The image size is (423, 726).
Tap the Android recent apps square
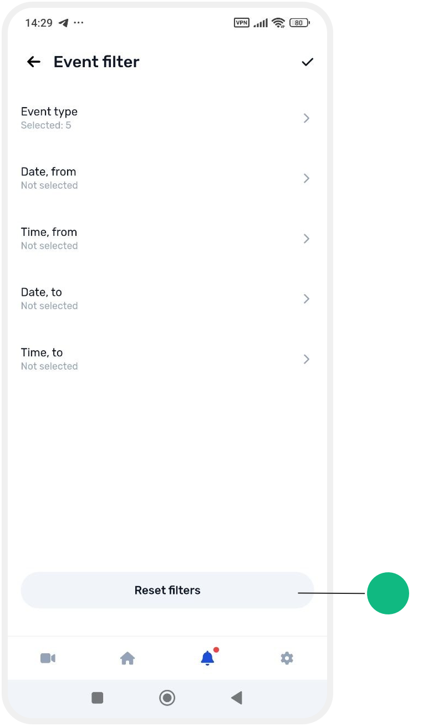click(98, 698)
